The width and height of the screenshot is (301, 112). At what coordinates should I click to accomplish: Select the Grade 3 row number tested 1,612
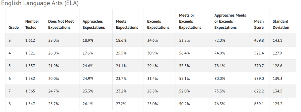click(30, 40)
